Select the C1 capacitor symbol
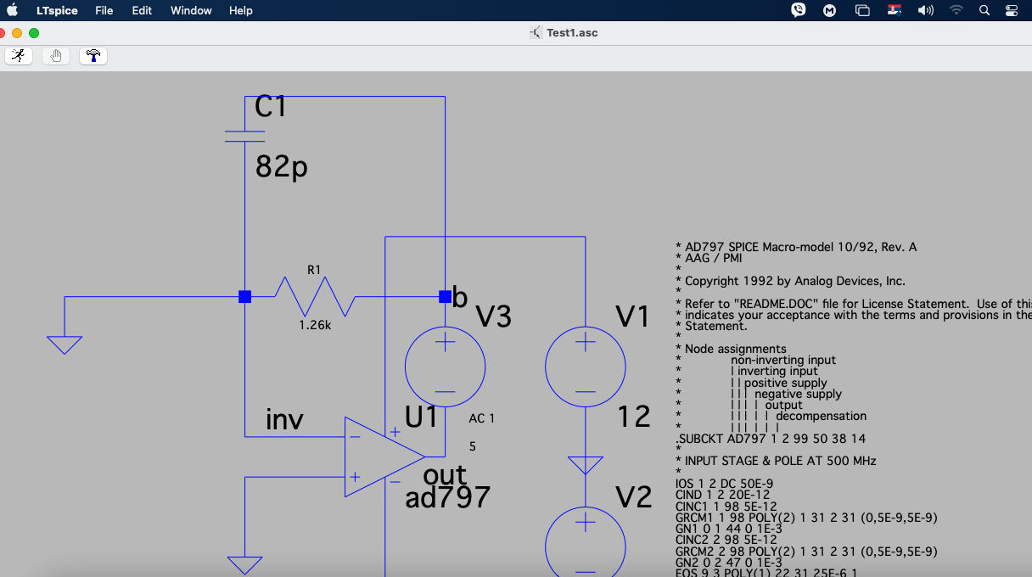1032x577 pixels. 244,136
